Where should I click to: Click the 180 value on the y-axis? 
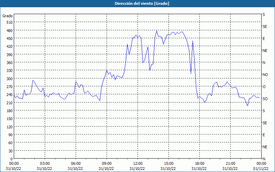pos(10,111)
